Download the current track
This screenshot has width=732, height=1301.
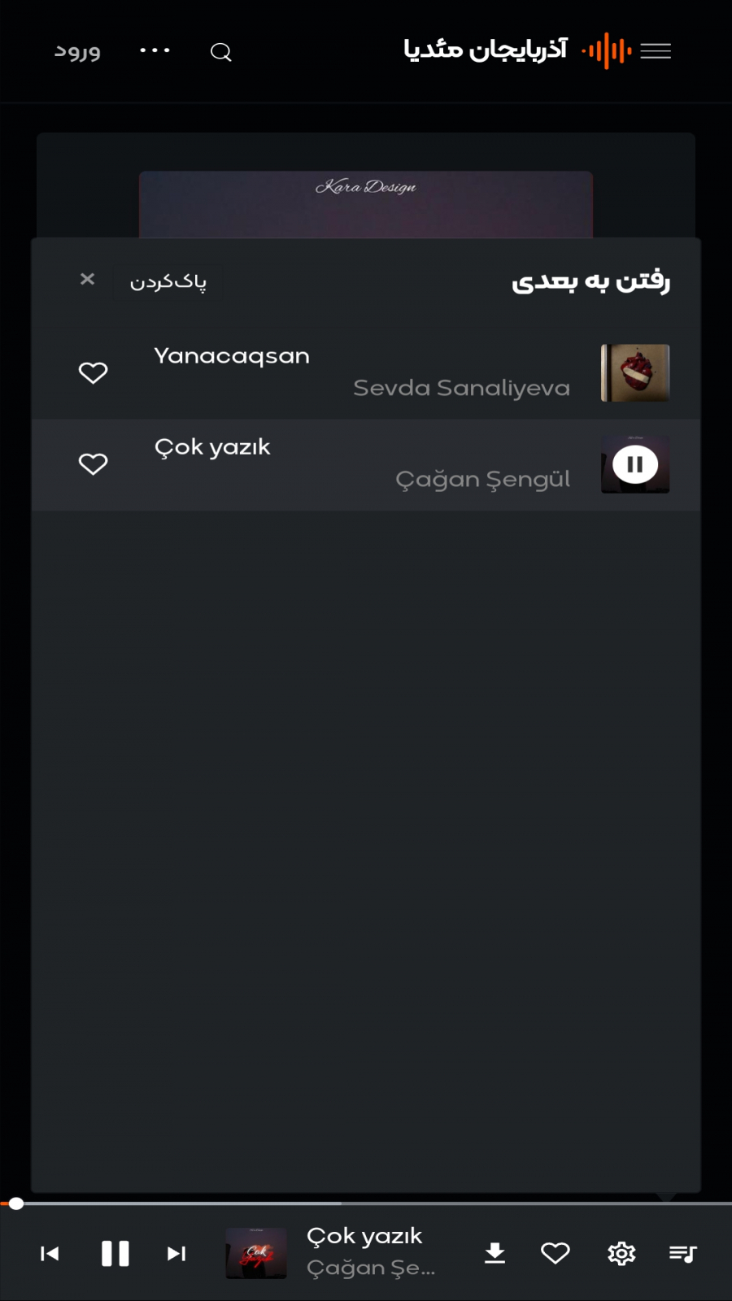pos(495,1254)
